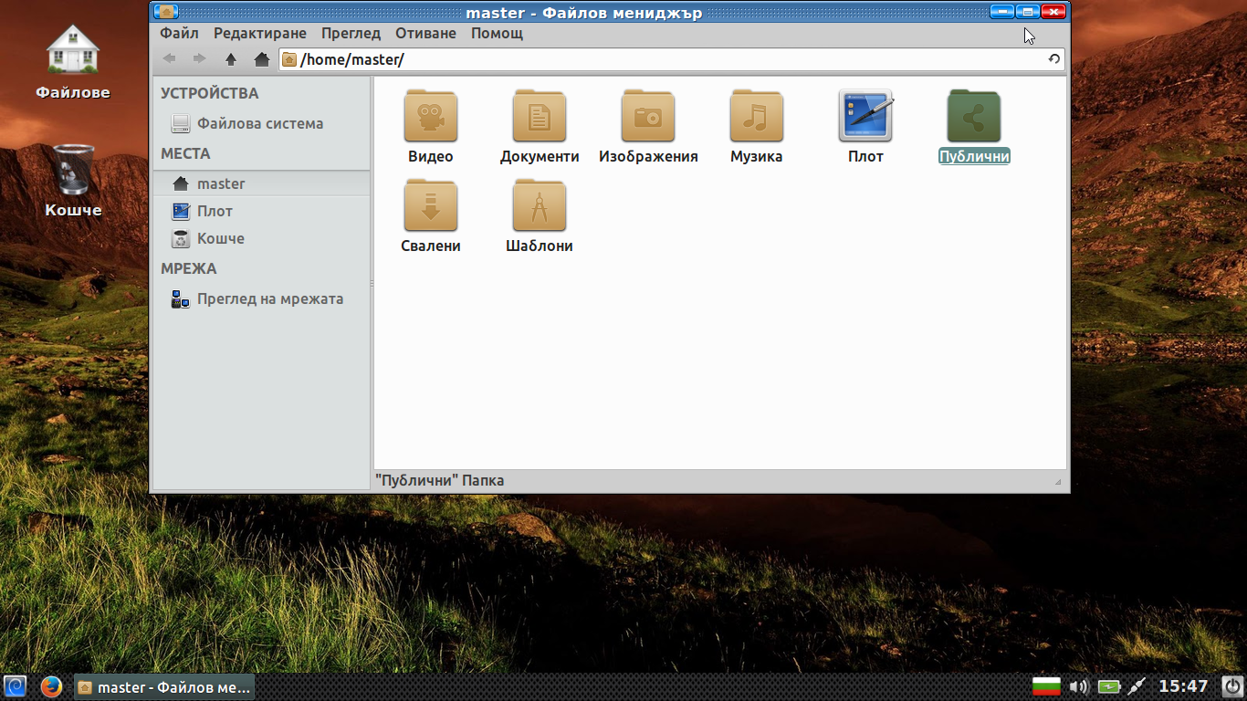The height and width of the screenshot is (701, 1247).
Task: Click the УСТРОЙСТВА sidebar heading
Action: (210, 93)
